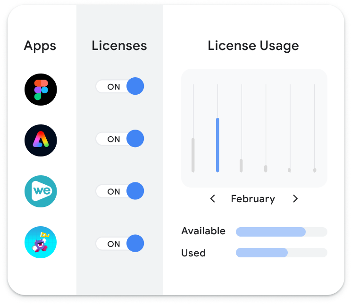351x304 pixels.
Task: Select the first gray usage bar
Action: point(193,155)
